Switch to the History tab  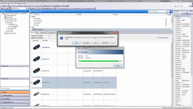[x=33, y=33]
